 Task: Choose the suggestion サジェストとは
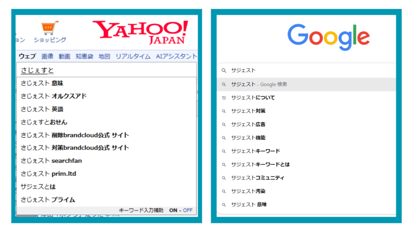(x=39, y=186)
